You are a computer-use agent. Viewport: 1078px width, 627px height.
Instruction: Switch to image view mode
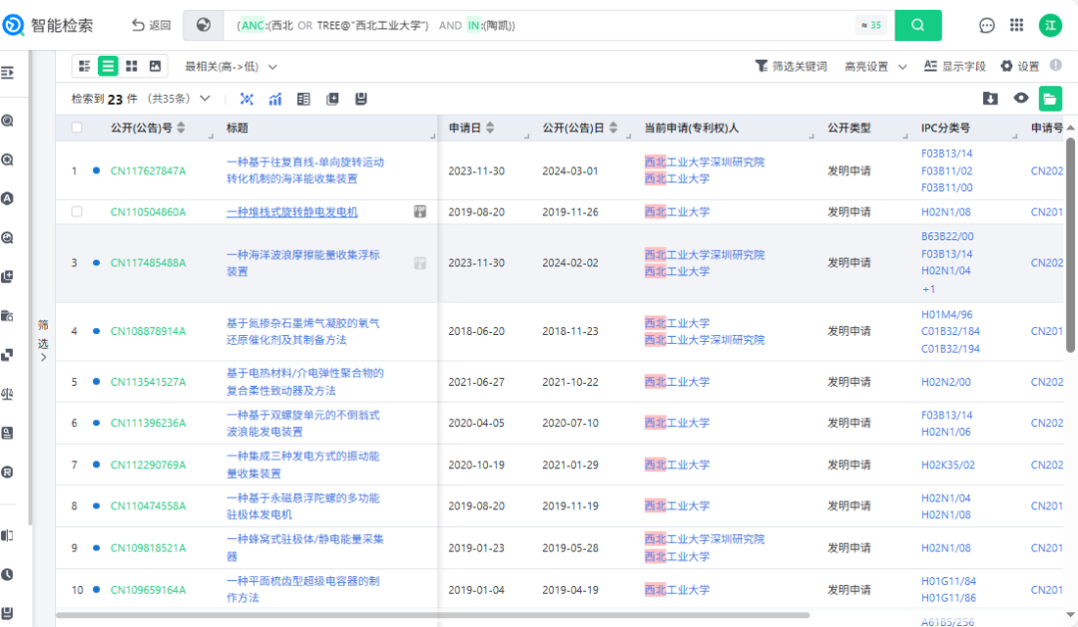(x=156, y=66)
